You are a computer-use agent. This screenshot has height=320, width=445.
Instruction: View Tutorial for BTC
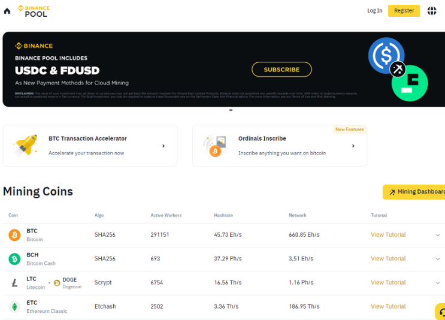pos(388,234)
